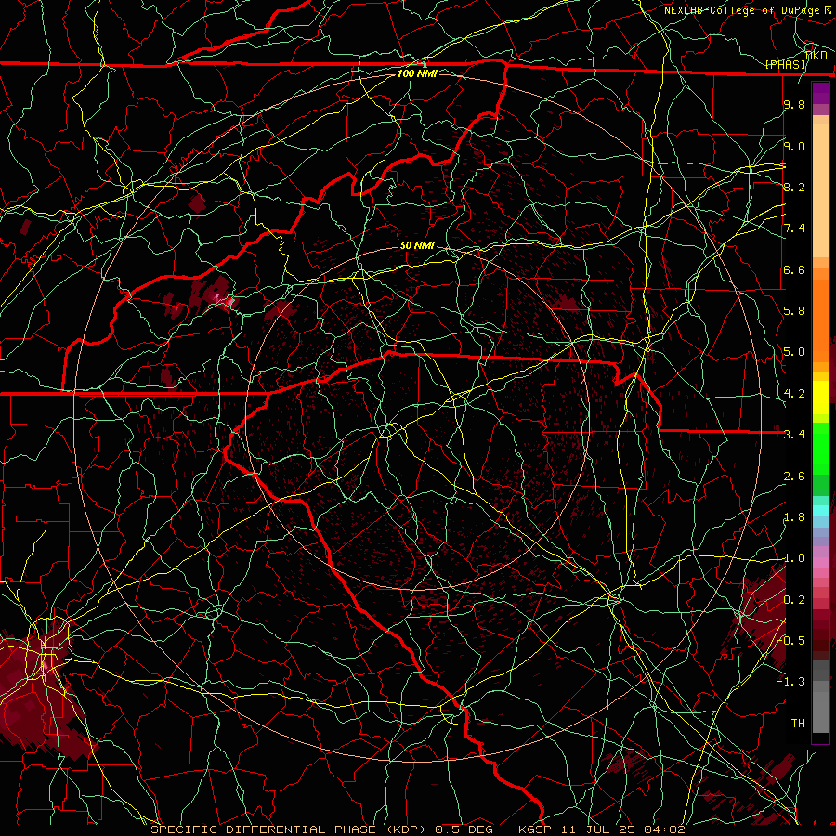Screen dimensions: 836x836
Task: Click the 1.0 scale value
Action: click(x=794, y=558)
